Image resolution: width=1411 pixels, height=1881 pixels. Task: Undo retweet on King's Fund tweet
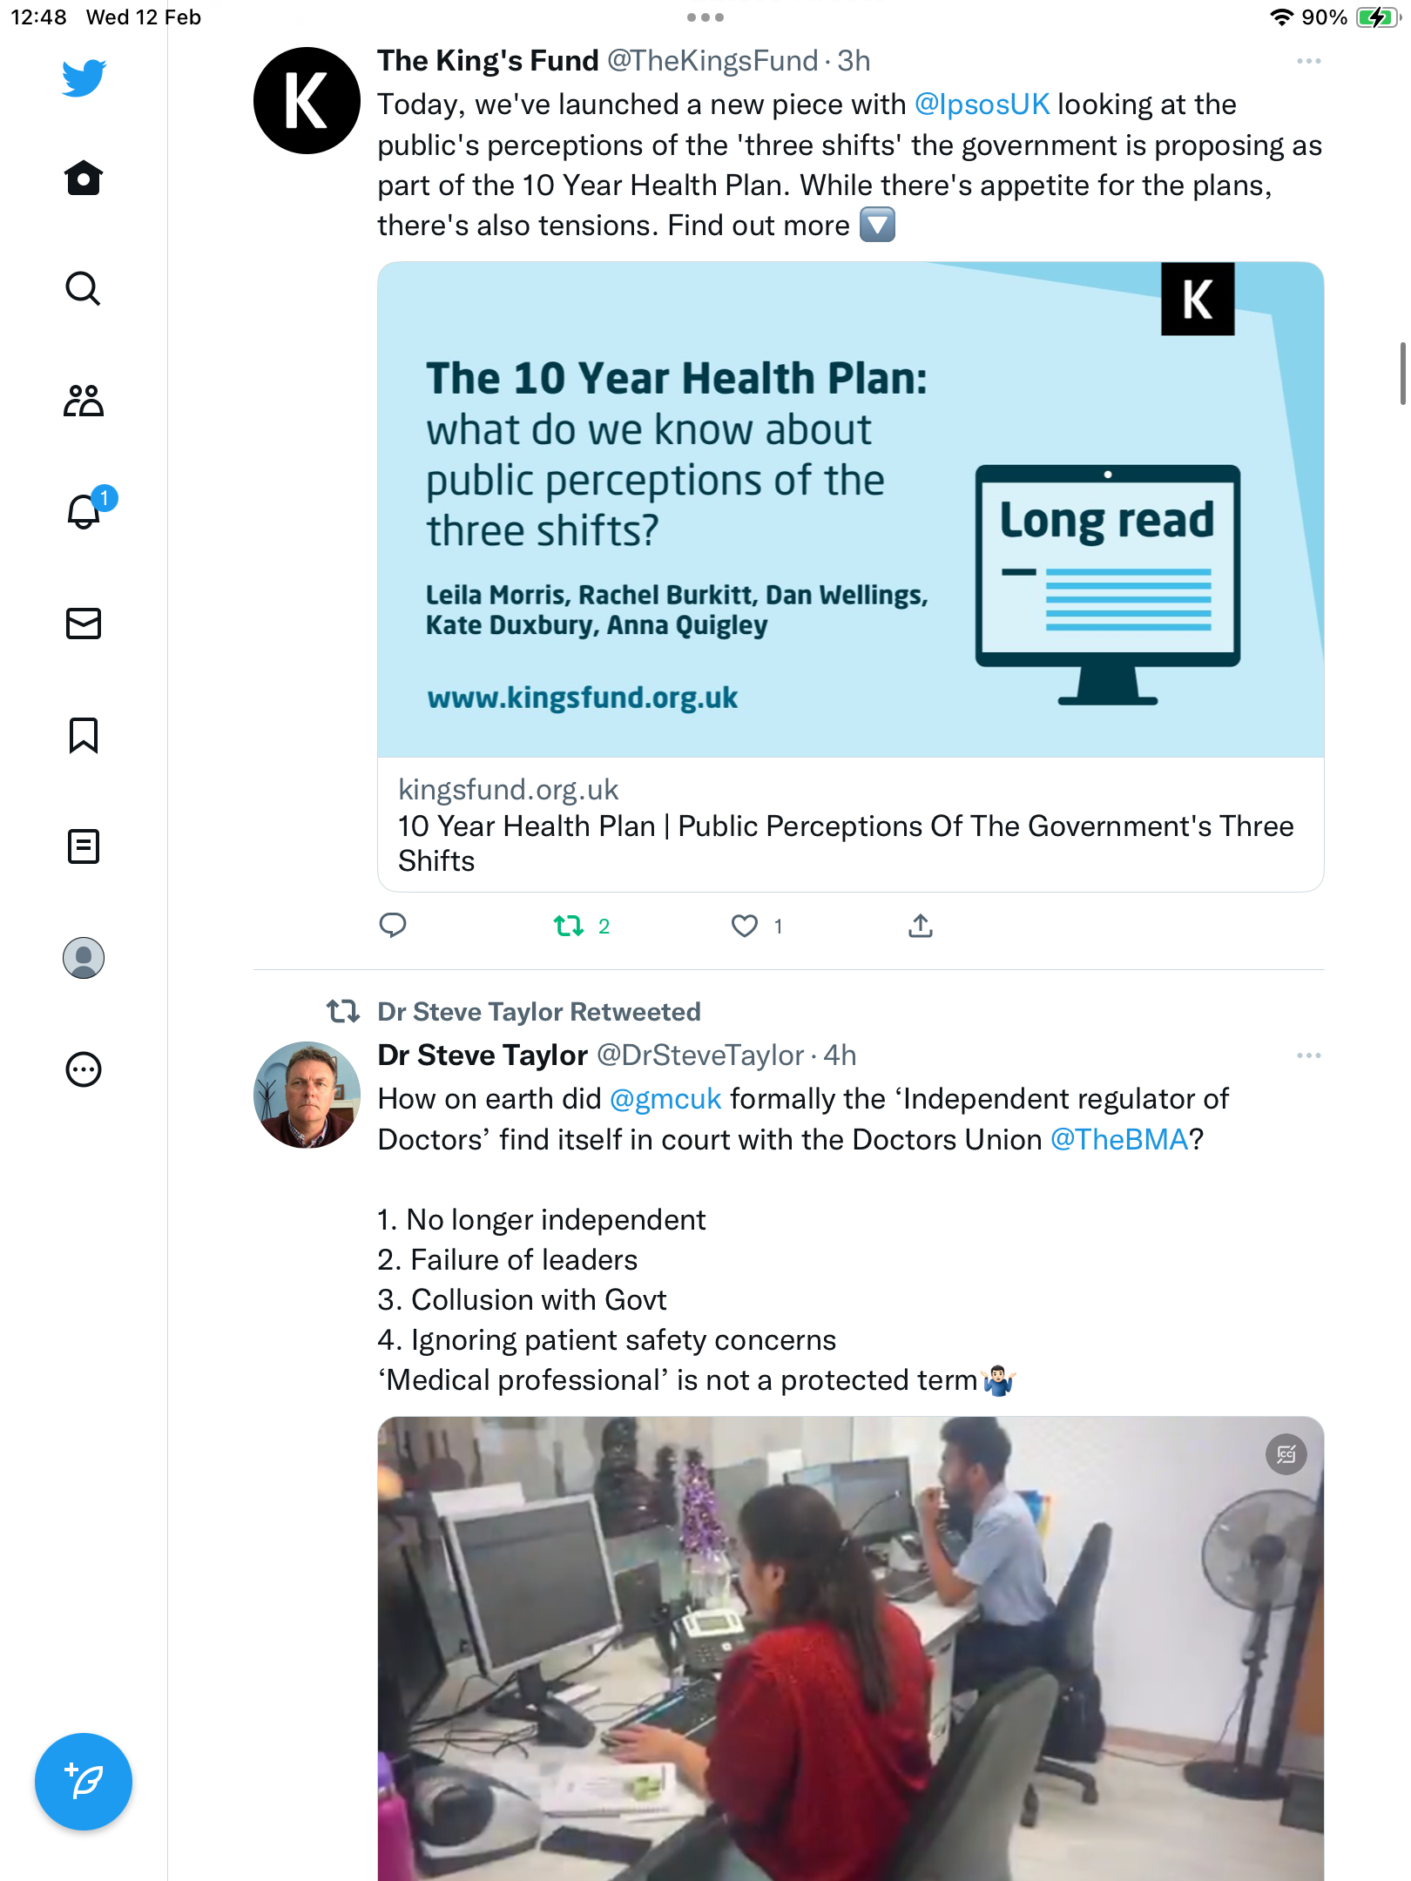tap(569, 926)
